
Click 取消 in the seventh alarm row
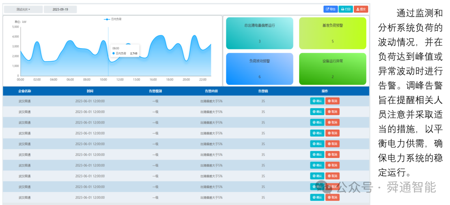click(332, 165)
